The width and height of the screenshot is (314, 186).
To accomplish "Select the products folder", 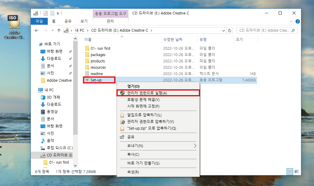I will pos(98,61).
